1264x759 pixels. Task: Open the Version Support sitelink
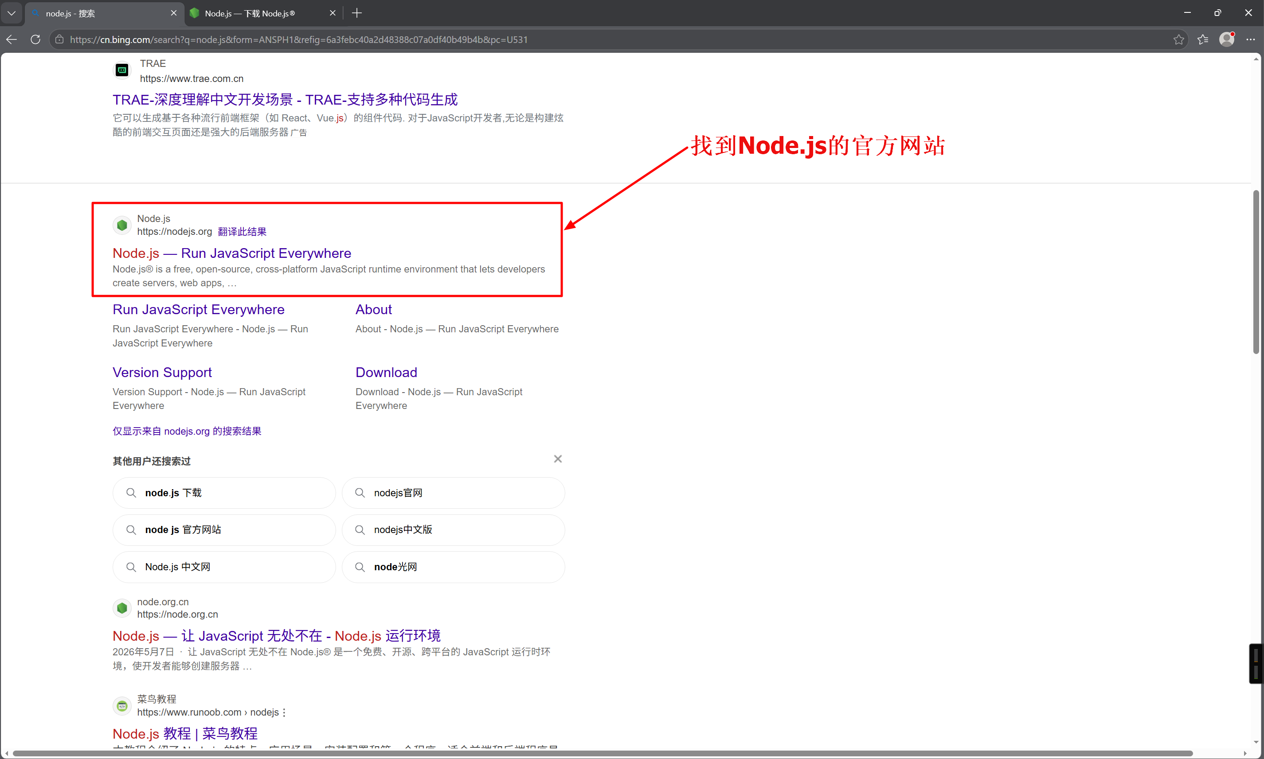(x=162, y=372)
